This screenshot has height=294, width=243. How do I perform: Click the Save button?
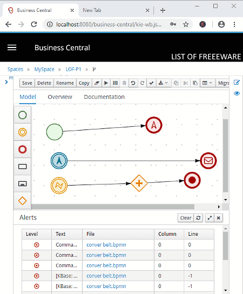tap(27, 83)
